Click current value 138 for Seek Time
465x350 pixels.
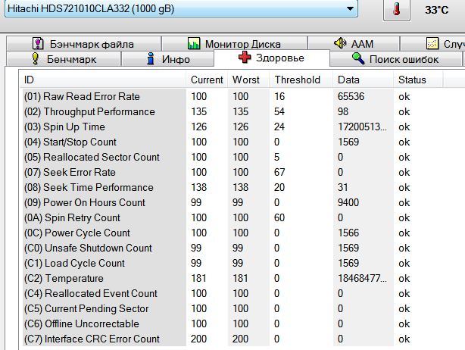coord(198,187)
